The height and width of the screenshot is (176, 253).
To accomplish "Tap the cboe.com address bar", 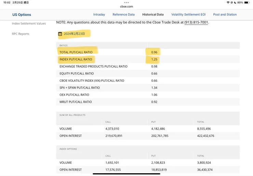I will point(126,7).
